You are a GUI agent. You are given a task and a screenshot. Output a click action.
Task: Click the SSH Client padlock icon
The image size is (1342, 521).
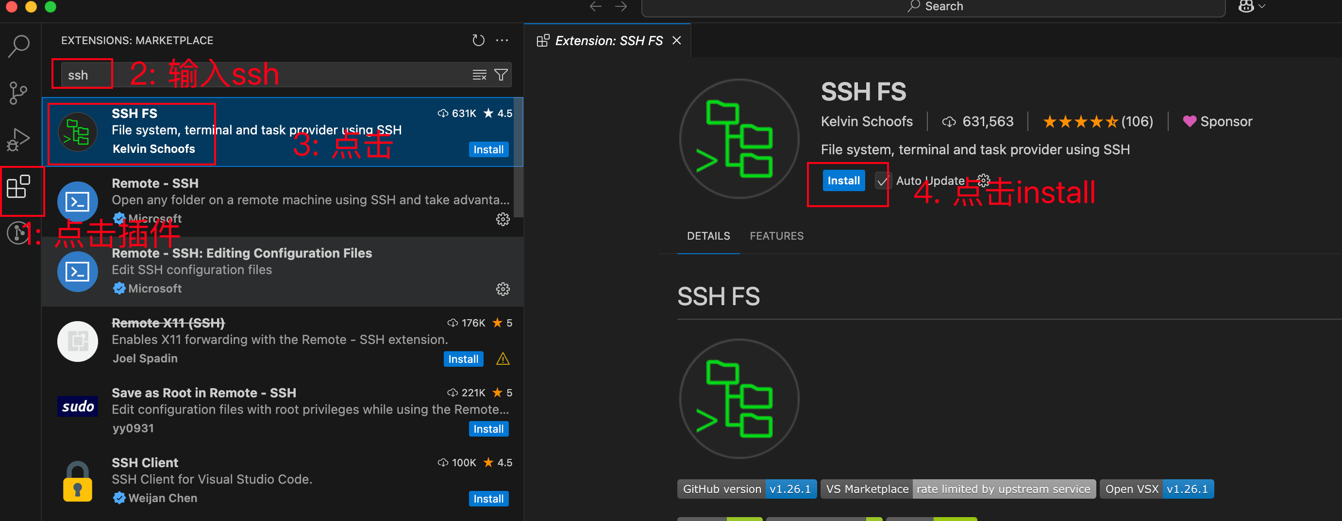coord(78,481)
